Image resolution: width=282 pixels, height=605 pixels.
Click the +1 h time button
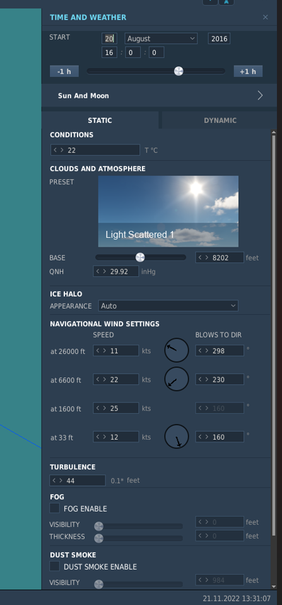click(248, 71)
